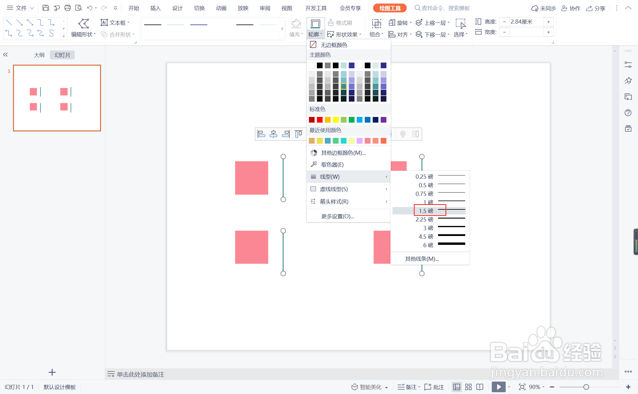This screenshot has width=638, height=394.
Task: Click the undo arrow icon
Action: [90, 8]
